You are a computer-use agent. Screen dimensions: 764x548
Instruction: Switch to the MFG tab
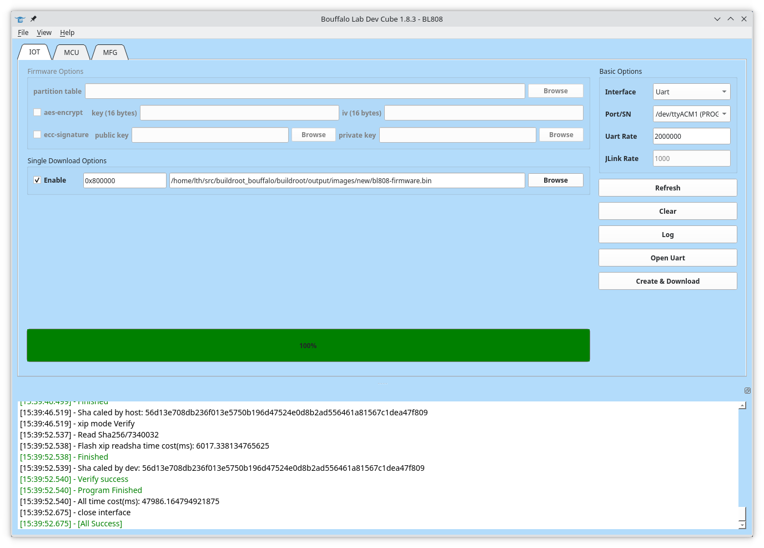(110, 52)
